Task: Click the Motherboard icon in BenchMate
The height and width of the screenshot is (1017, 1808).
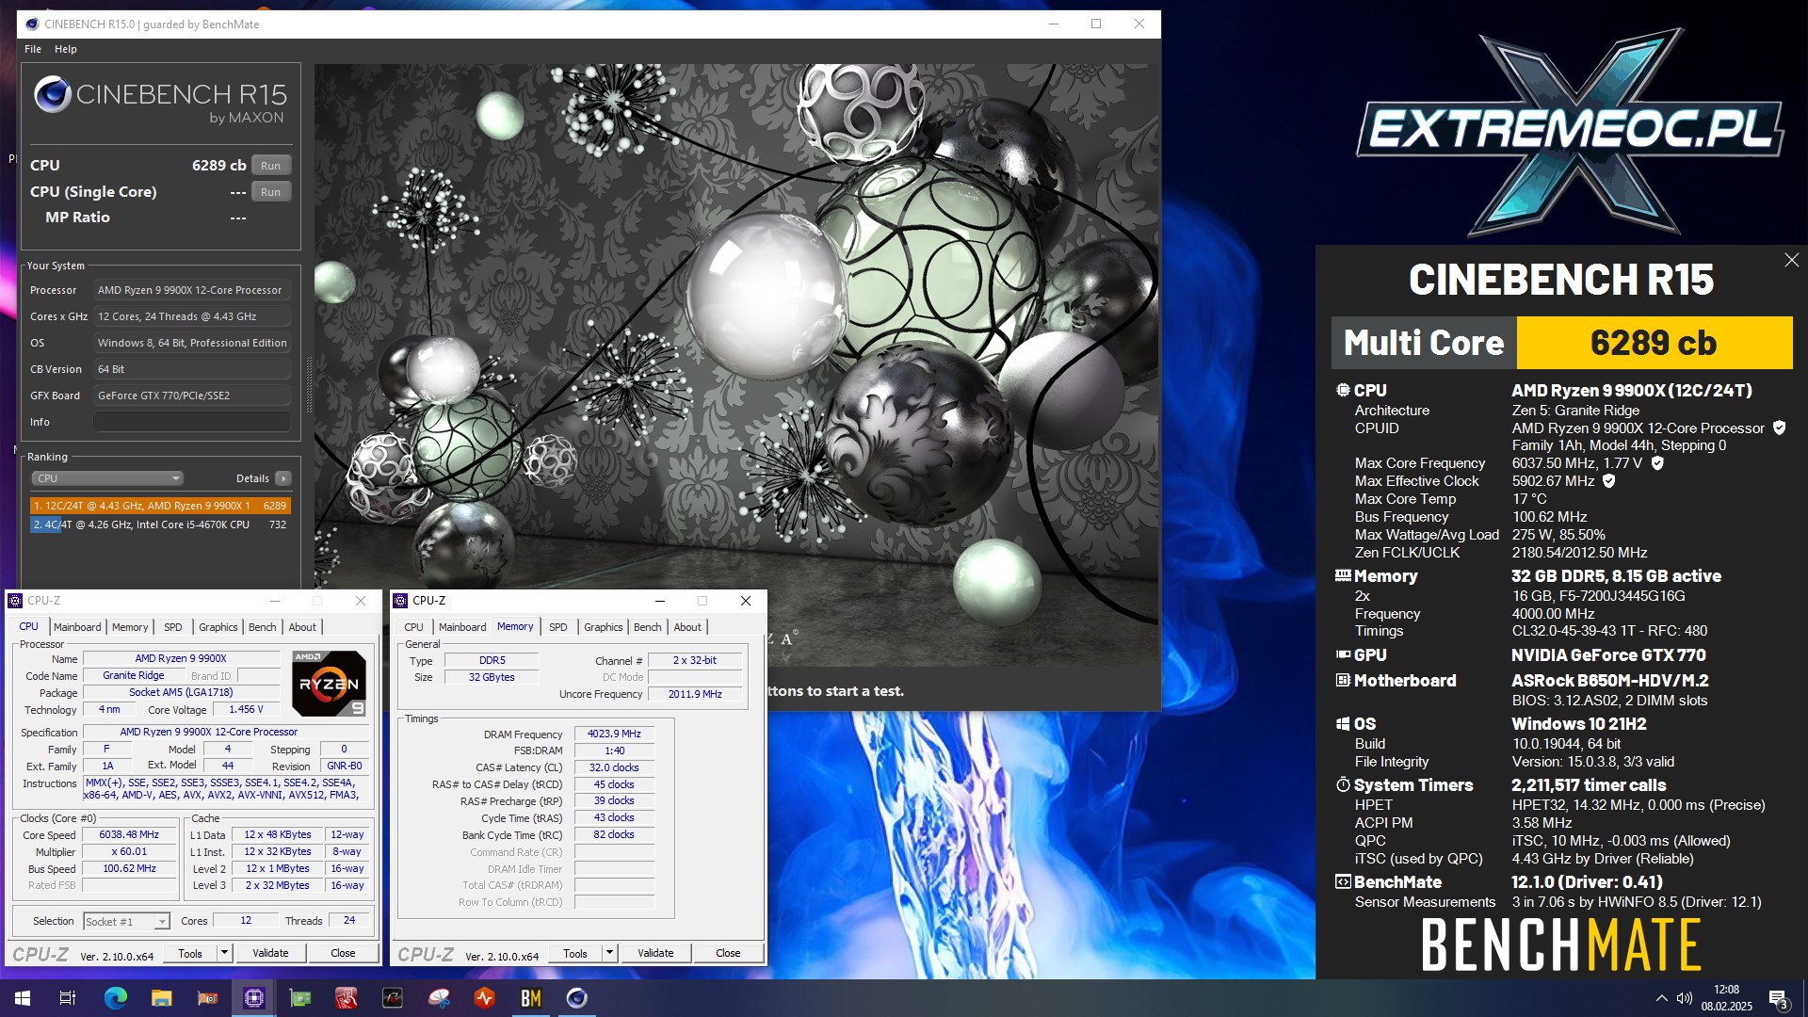Action: click(1343, 680)
